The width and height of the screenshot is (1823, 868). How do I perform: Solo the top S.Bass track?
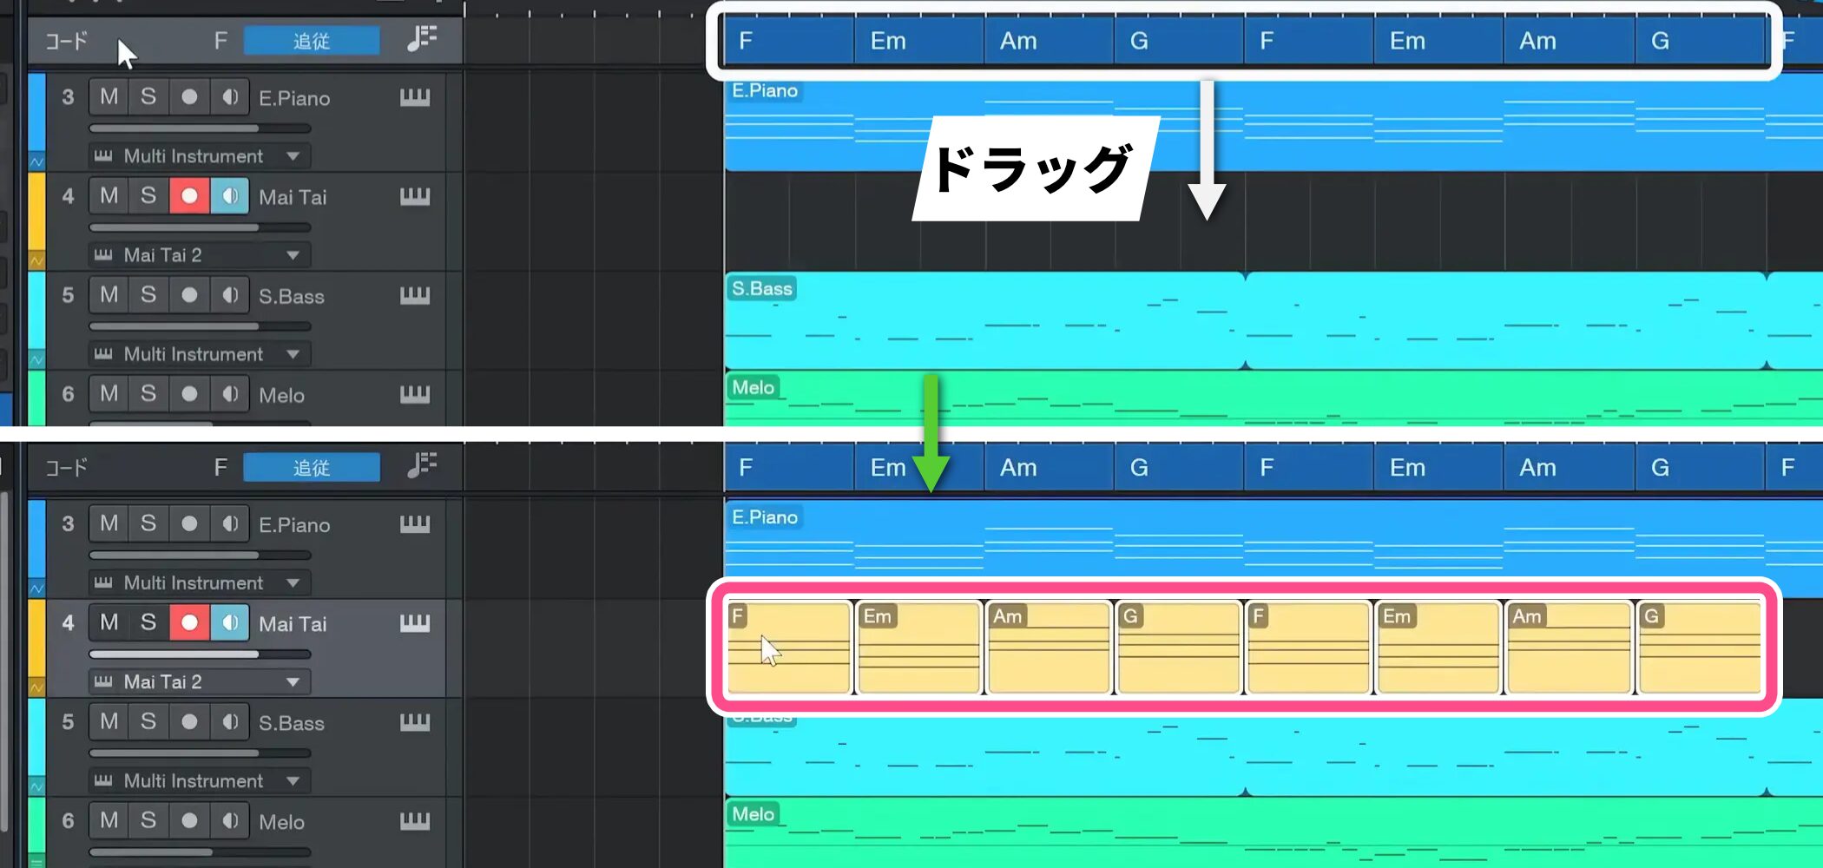click(x=148, y=295)
